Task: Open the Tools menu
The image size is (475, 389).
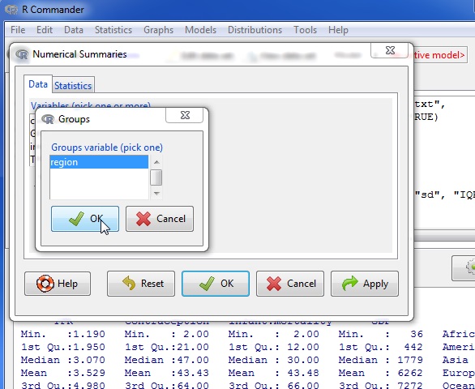Action: [x=305, y=30]
